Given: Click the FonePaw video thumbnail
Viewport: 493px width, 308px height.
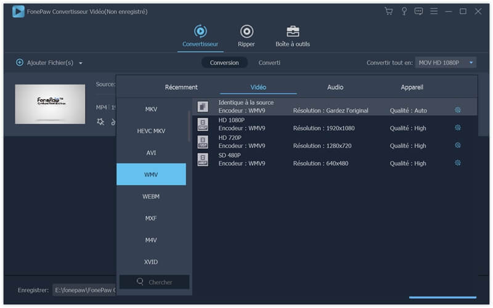Looking at the screenshot, I should point(50,103).
